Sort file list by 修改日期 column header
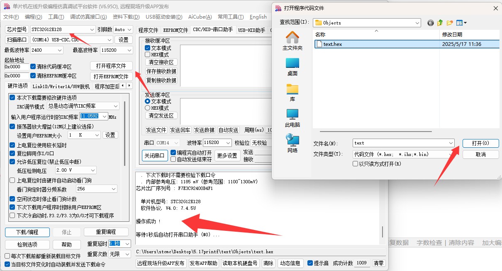This screenshot has height=271, width=502. (469, 34)
